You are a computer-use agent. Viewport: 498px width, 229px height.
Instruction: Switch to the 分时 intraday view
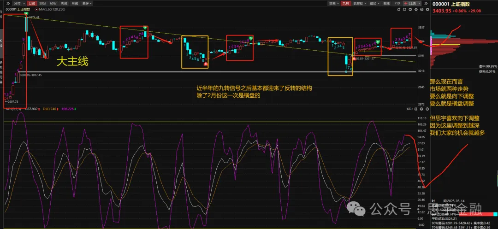(x=17, y=3)
